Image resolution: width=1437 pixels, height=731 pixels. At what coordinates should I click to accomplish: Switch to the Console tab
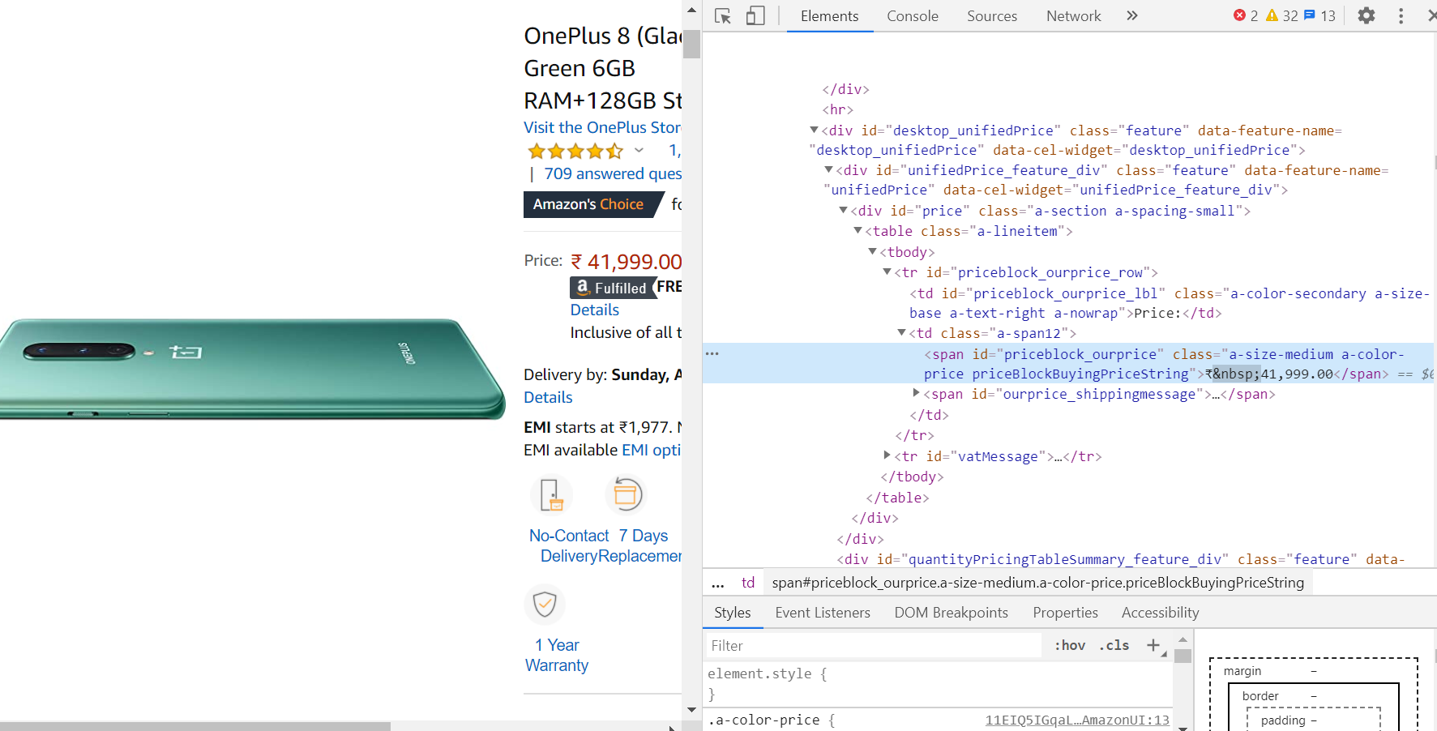[912, 16]
